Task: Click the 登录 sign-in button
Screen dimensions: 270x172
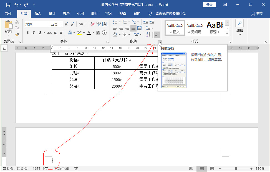Action: (x=210, y=5)
